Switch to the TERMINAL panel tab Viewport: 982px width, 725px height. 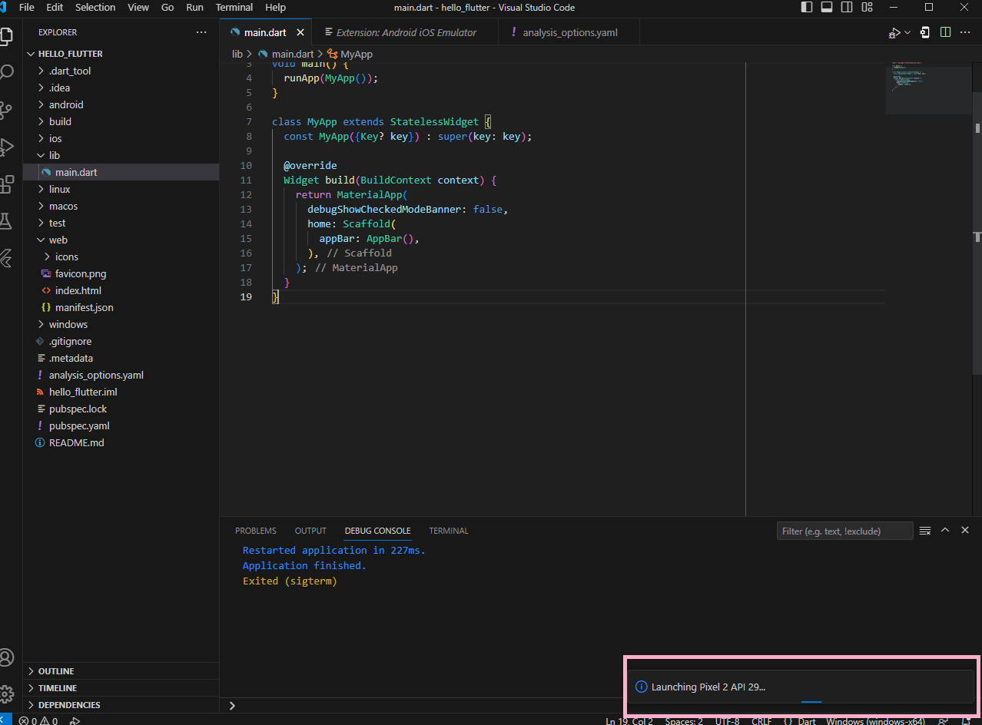[449, 531]
